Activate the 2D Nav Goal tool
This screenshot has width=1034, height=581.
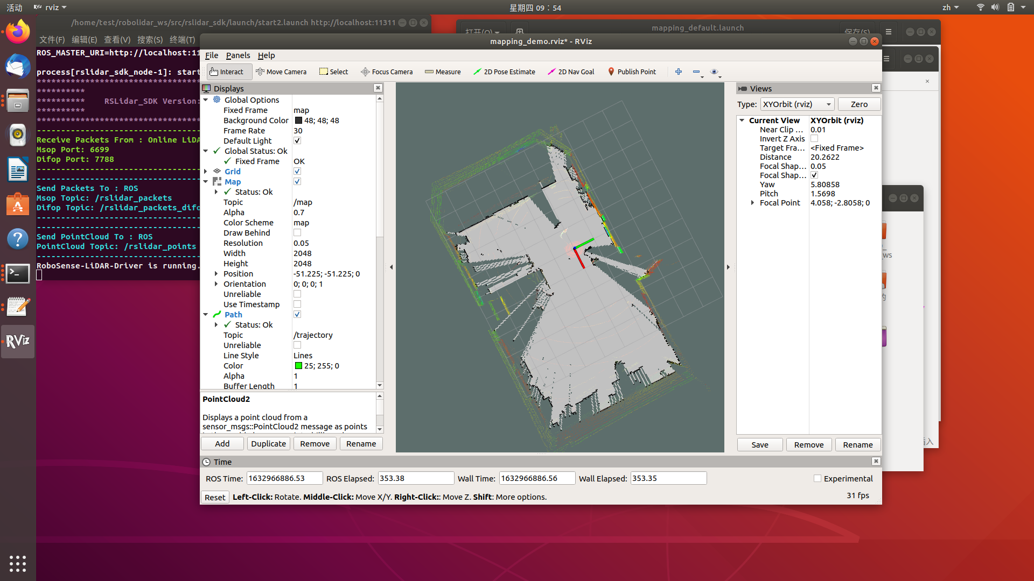[571, 72]
